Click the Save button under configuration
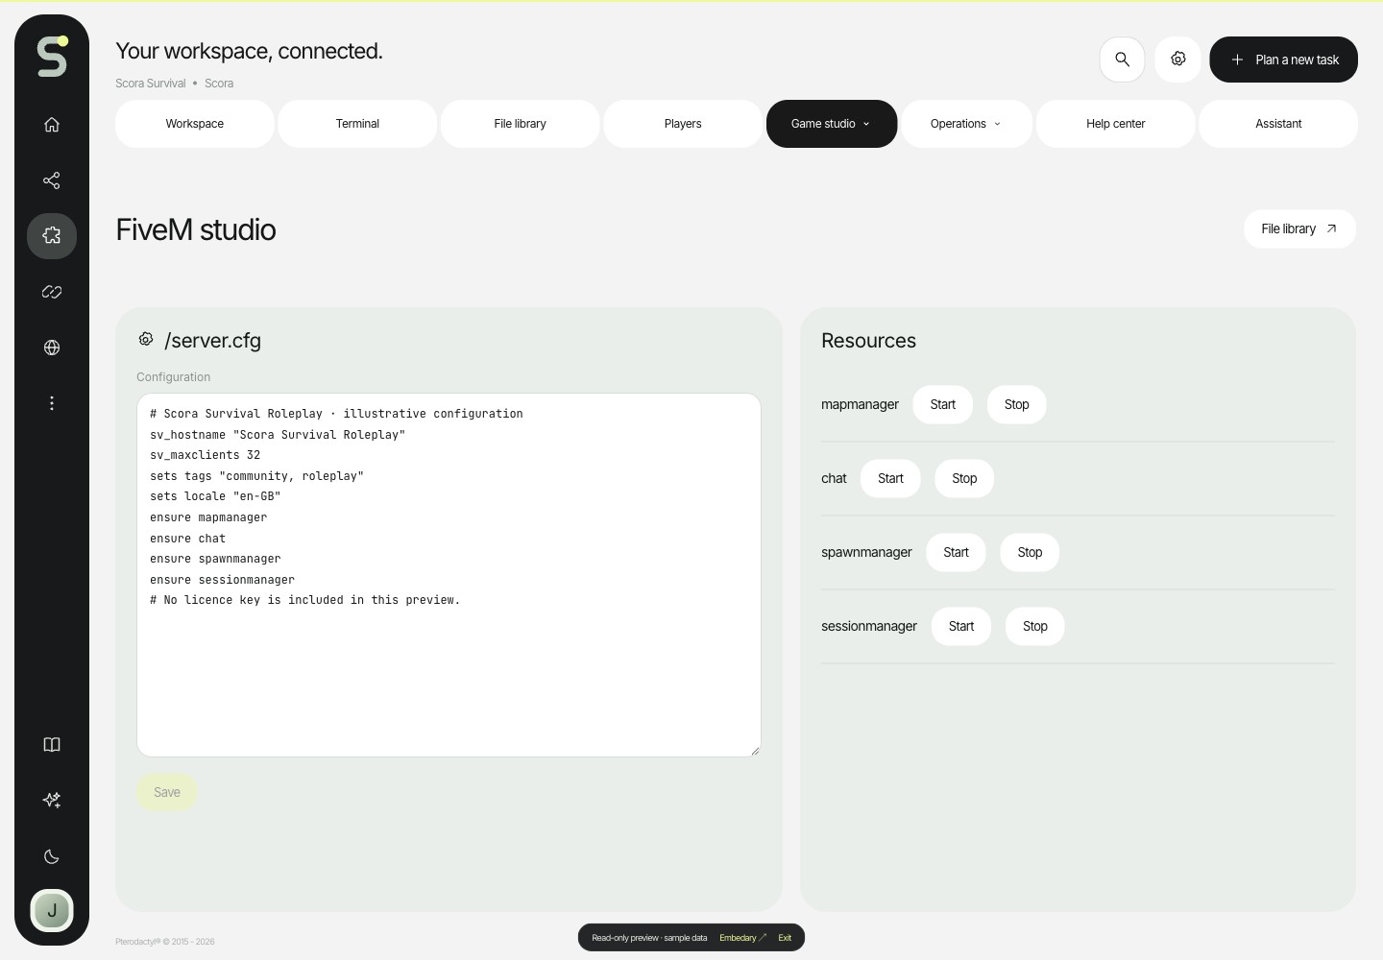Image resolution: width=1383 pixels, height=960 pixels. pyautogui.click(x=167, y=793)
